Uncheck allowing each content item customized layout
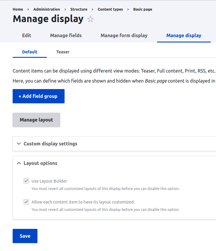 coord(26,201)
